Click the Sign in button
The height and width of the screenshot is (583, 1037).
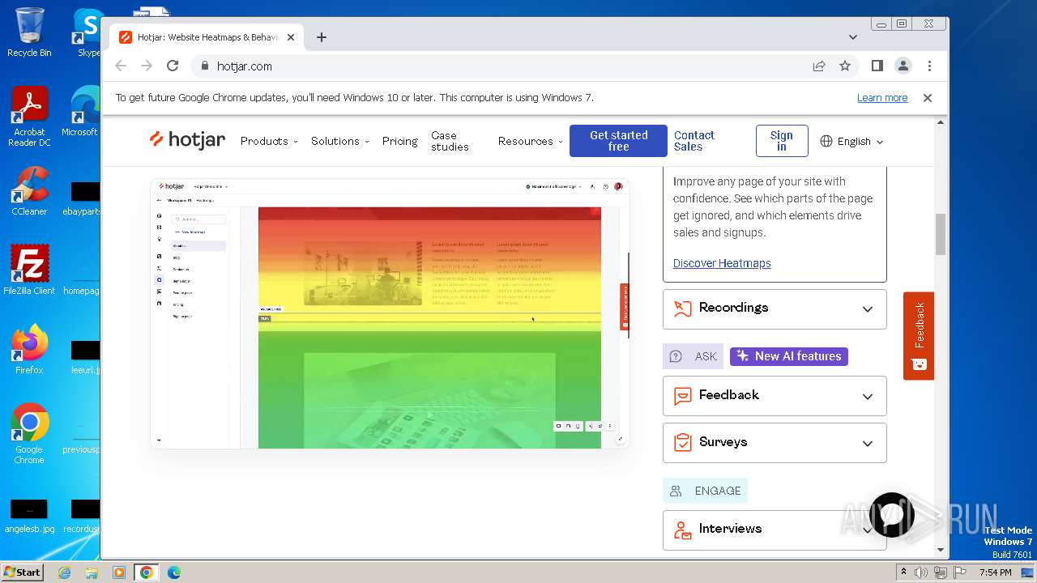pos(782,141)
